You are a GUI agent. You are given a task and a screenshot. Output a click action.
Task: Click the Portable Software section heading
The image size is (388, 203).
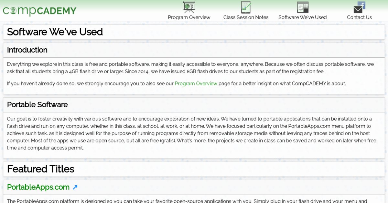click(x=37, y=105)
